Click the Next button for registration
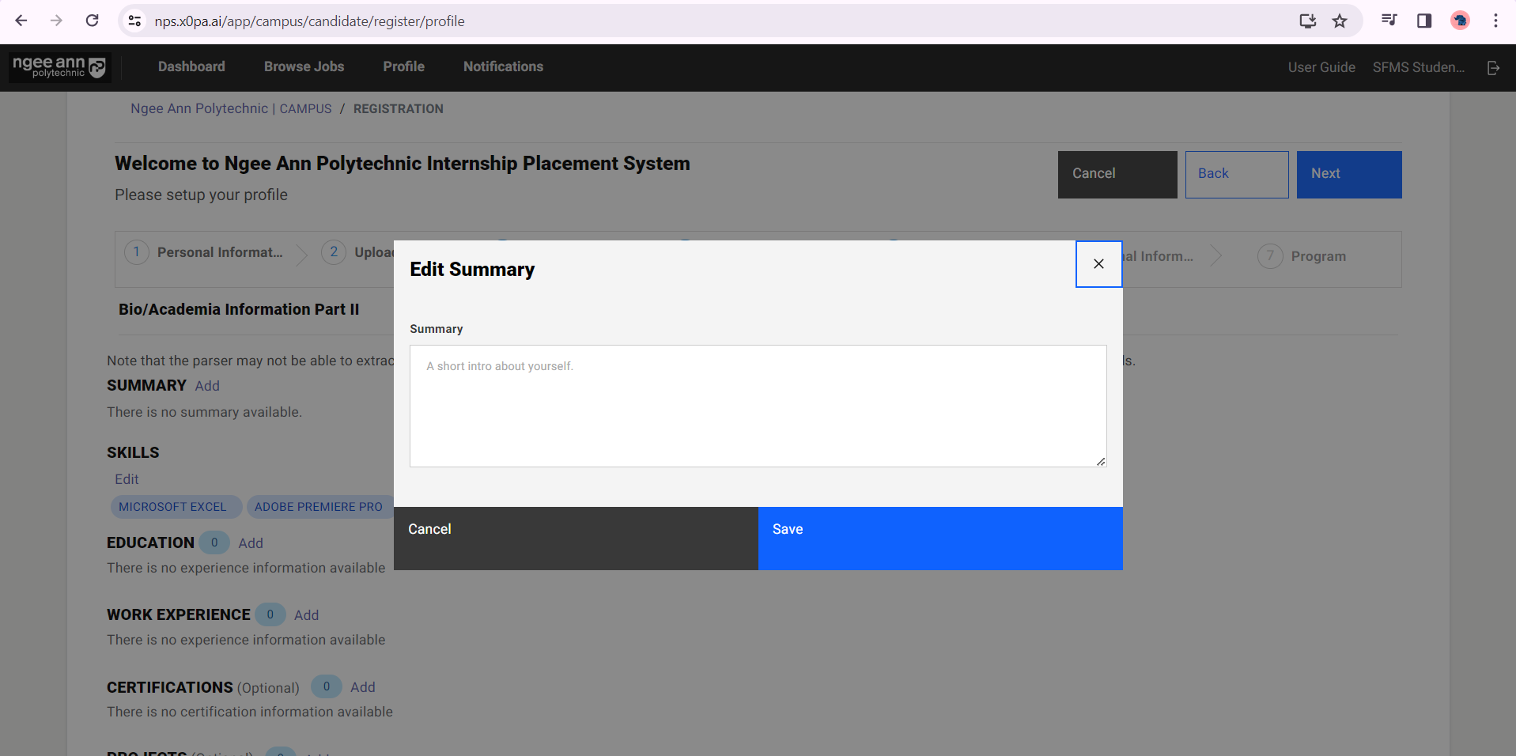The height and width of the screenshot is (756, 1516). 1348,174
